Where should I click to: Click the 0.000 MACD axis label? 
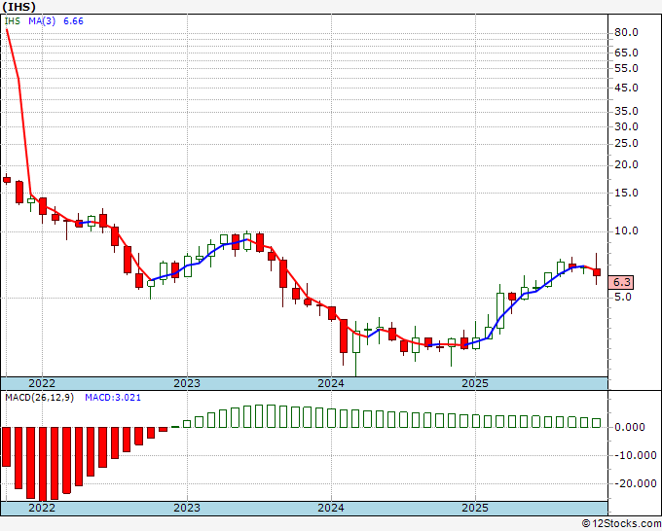tap(630, 427)
